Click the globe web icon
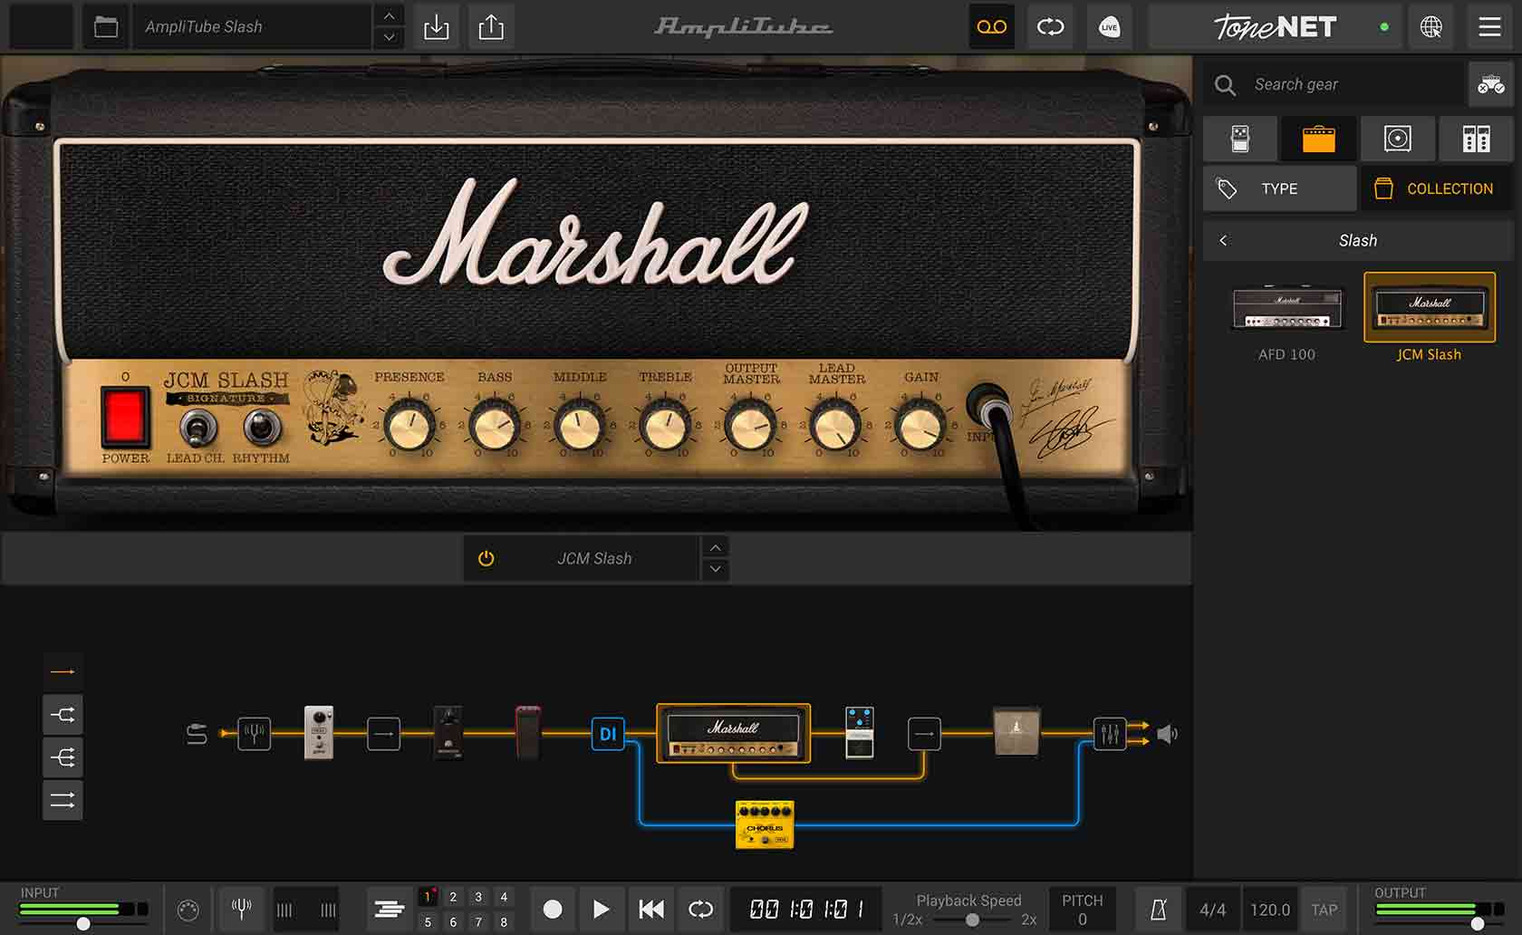The image size is (1522, 935). [1431, 26]
